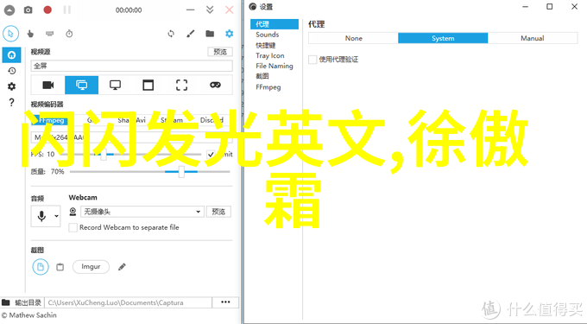Open the help question mark icon
Image resolution: width=587 pixels, height=324 pixels.
pyautogui.click(x=11, y=102)
